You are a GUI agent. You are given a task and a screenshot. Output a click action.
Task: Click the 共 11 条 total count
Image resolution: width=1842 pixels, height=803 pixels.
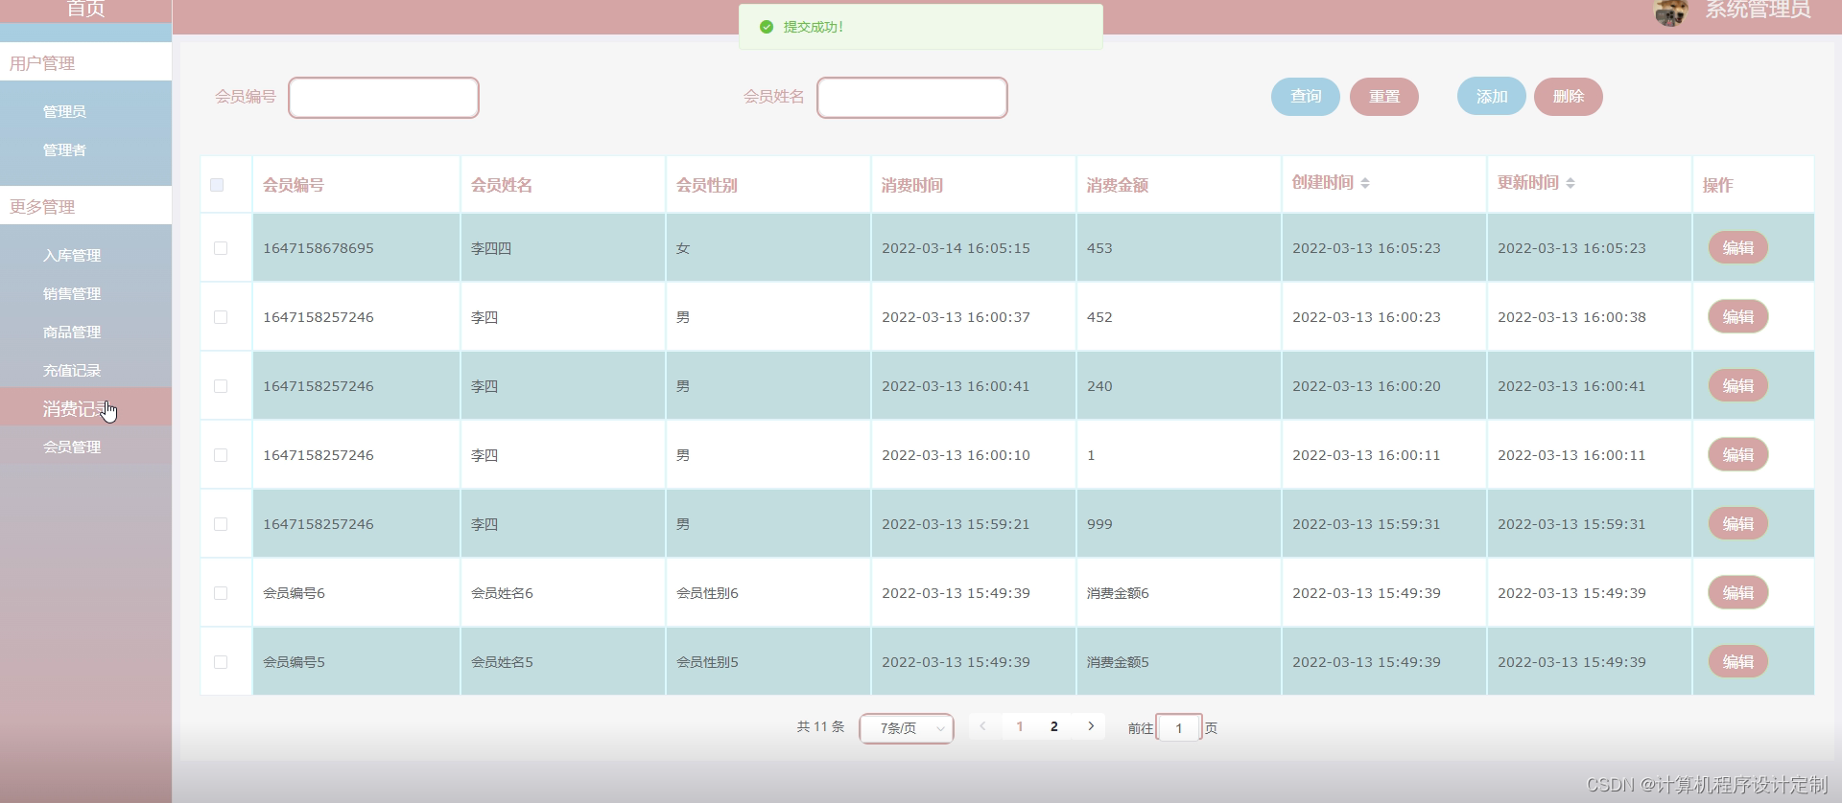(820, 727)
